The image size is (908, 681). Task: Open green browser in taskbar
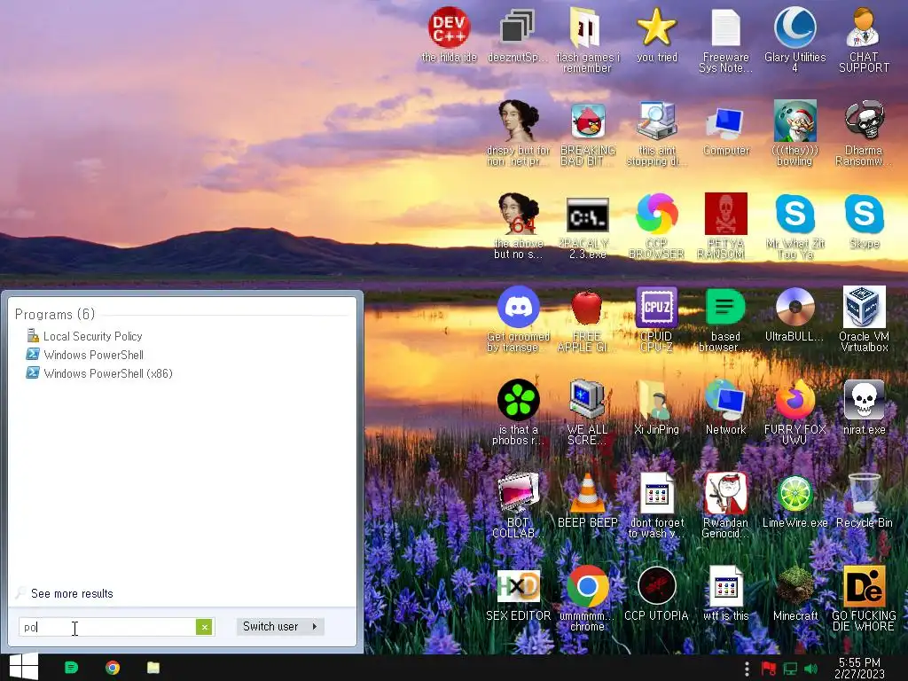point(71,668)
